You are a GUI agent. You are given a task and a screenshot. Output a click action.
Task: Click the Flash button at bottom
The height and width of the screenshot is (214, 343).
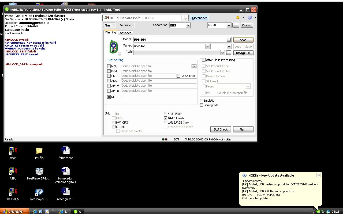243,129
